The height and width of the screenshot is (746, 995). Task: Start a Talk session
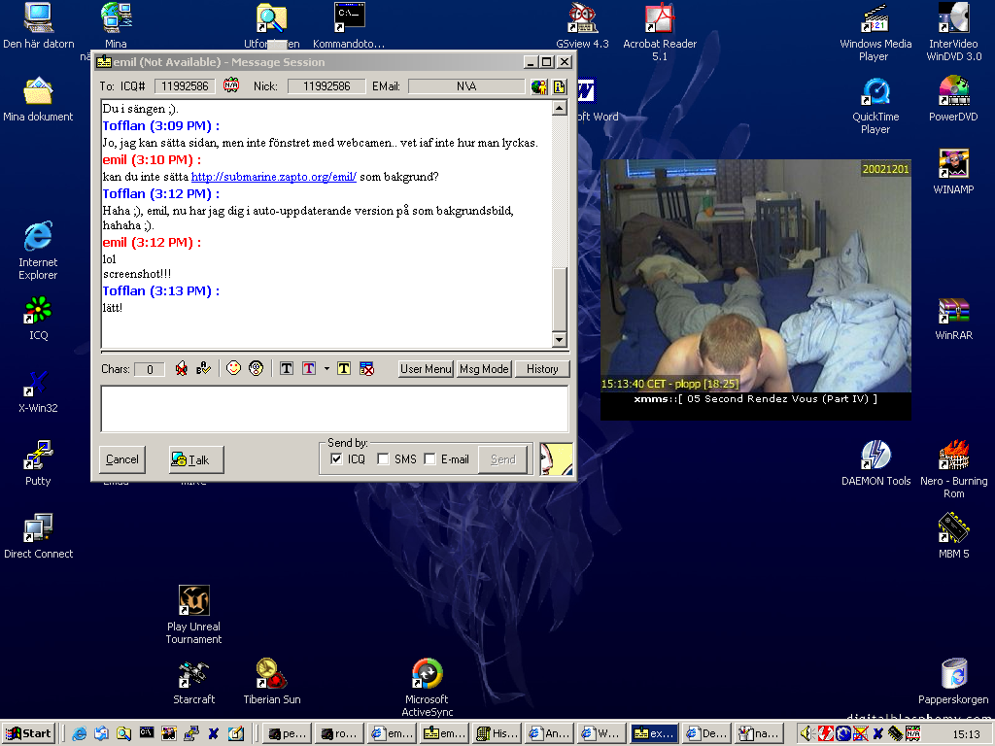(196, 459)
